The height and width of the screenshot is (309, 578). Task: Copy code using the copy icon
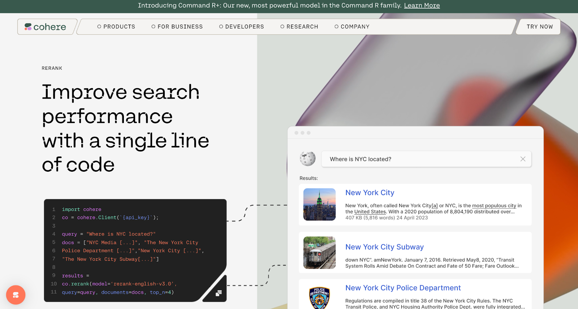click(x=219, y=293)
